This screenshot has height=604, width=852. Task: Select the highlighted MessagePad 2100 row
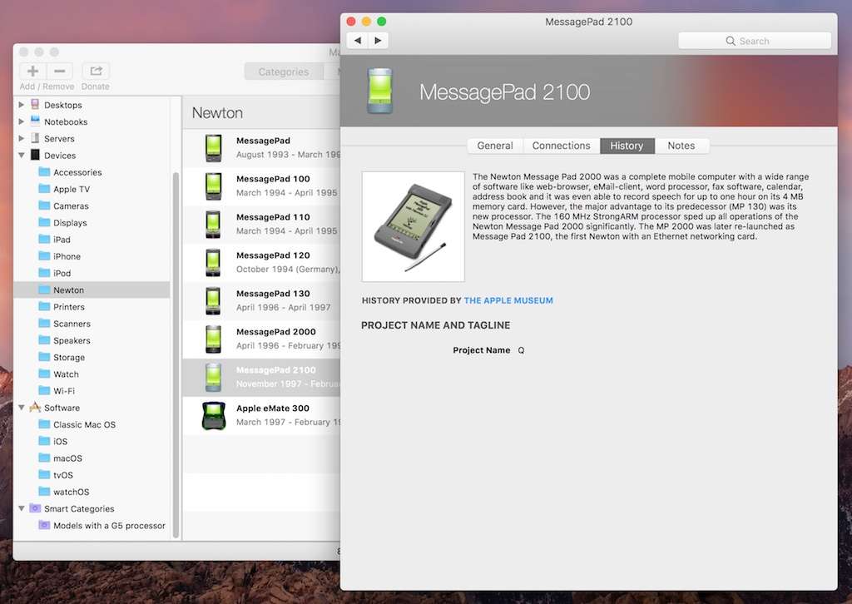pos(262,377)
